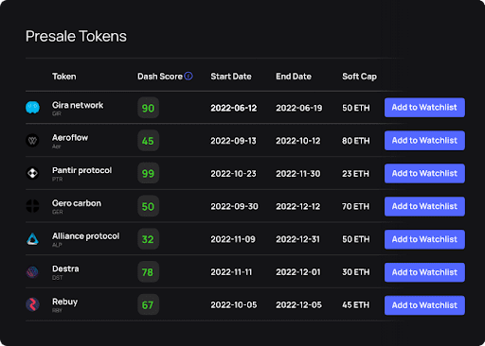The width and height of the screenshot is (485, 346).
Task: Add Rebuy to watchlist
Action: (x=424, y=305)
